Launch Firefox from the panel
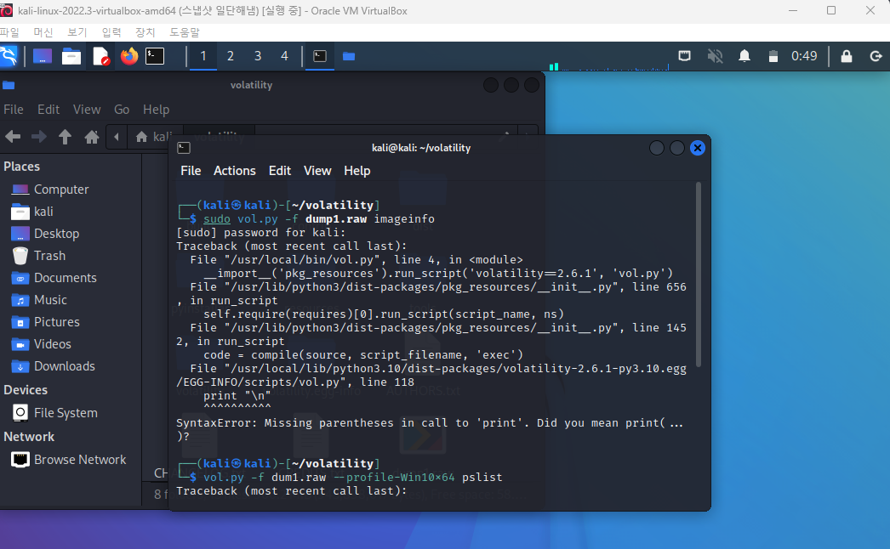This screenshot has height=549, width=890. click(129, 56)
